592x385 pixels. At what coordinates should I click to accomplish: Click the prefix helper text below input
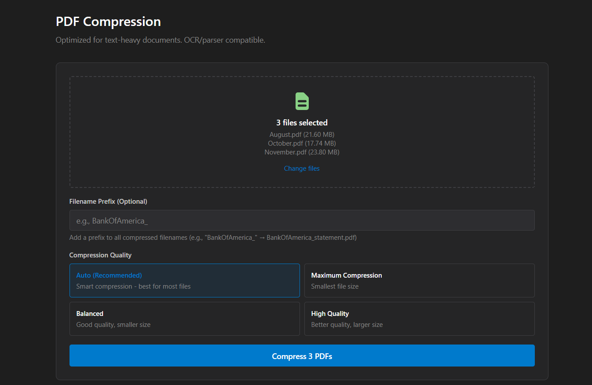(213, 238)
